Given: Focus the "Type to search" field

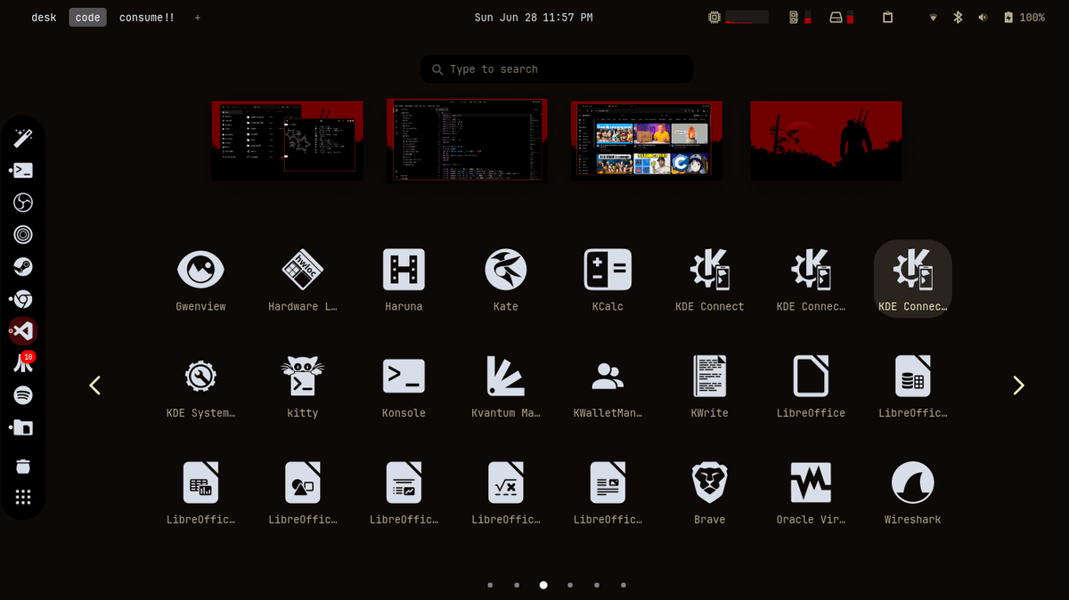Looking at the screenshot, I should point(557,69).
